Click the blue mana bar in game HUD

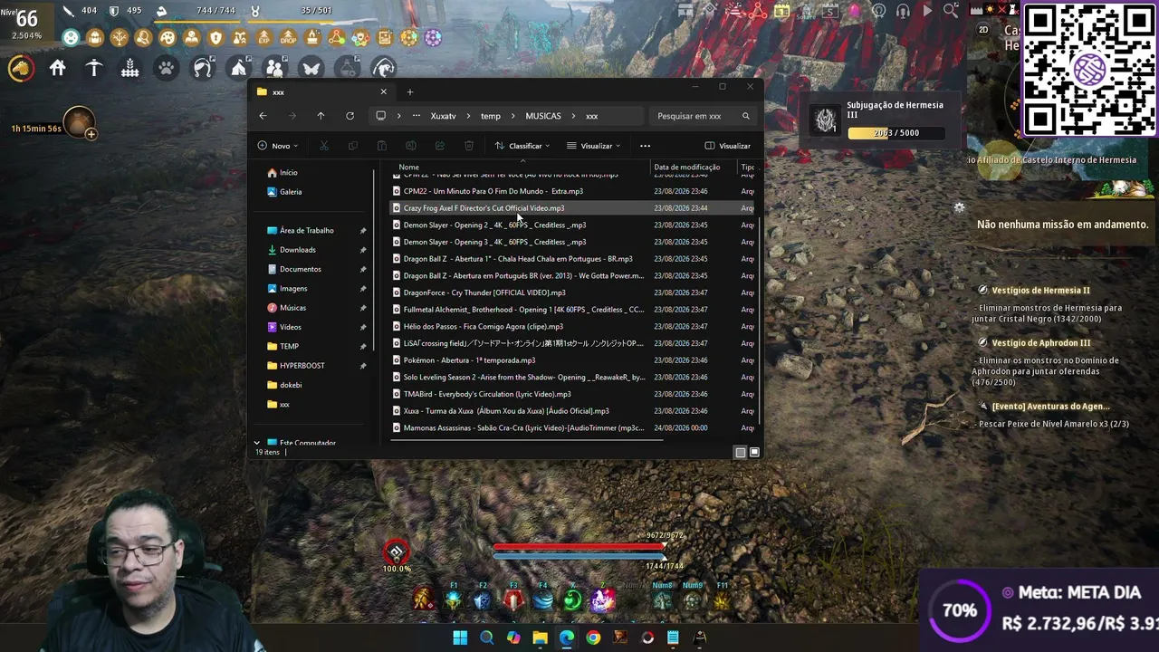tap(578, 556)
